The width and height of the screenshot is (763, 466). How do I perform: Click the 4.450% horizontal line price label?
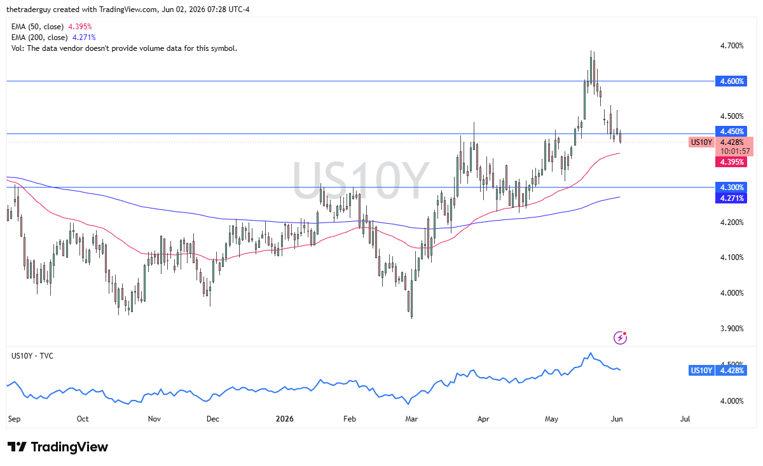[x=731, y=131]
